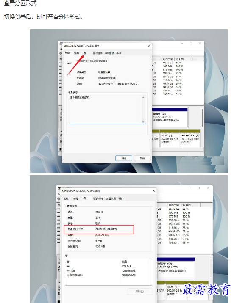The height and width of the screenshot is (303, 234).
Task: Close the bottom KINGSTON properties dialog
Action: (x=154, y=191)
